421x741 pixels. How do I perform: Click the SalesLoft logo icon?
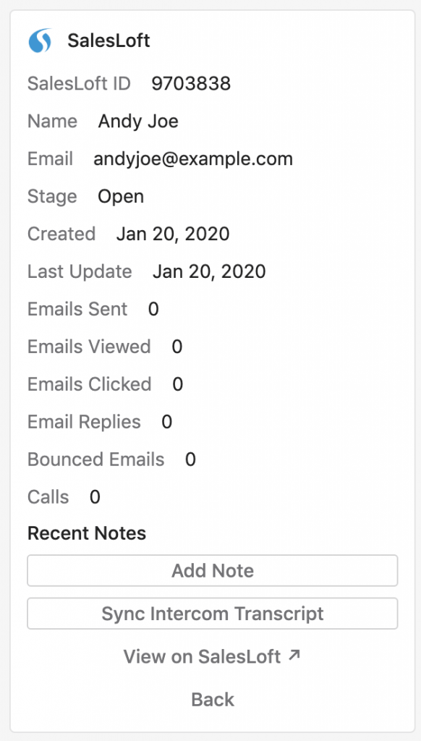click(40, 41)
